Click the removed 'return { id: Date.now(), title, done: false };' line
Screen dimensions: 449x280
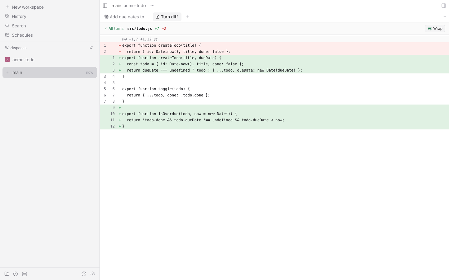(274, 52)
